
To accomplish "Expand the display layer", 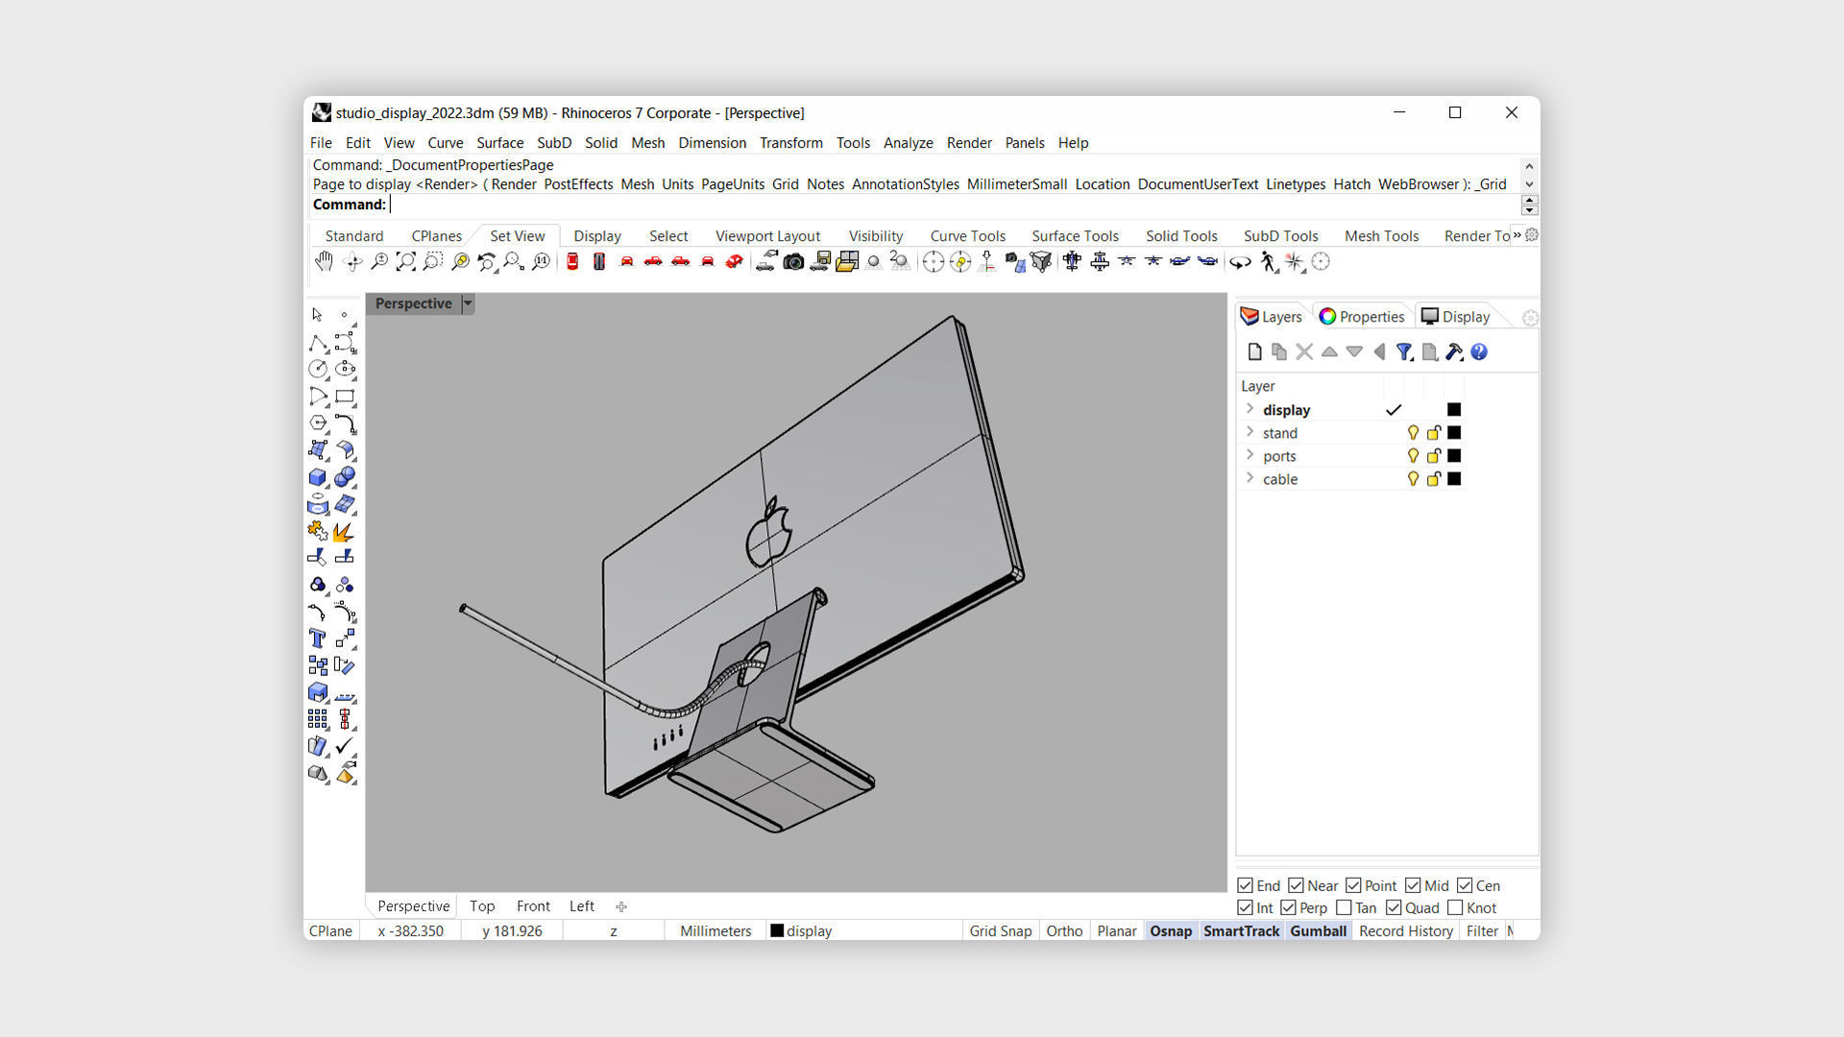I will click(x=1250, y=409).
